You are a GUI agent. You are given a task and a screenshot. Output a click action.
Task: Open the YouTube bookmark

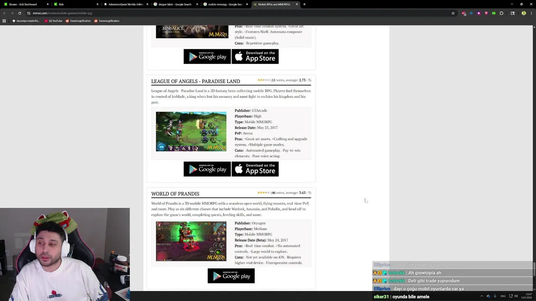pos(53,21)
